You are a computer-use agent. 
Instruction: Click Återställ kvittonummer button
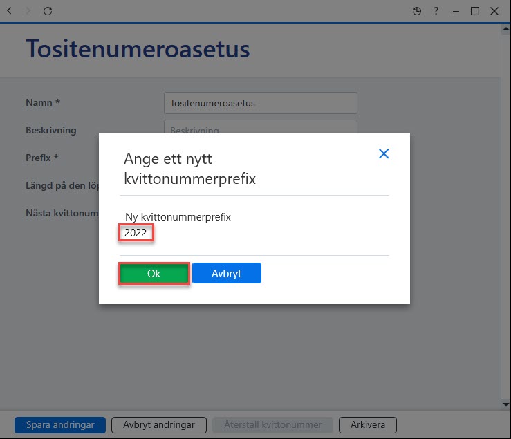click(272, 425)
